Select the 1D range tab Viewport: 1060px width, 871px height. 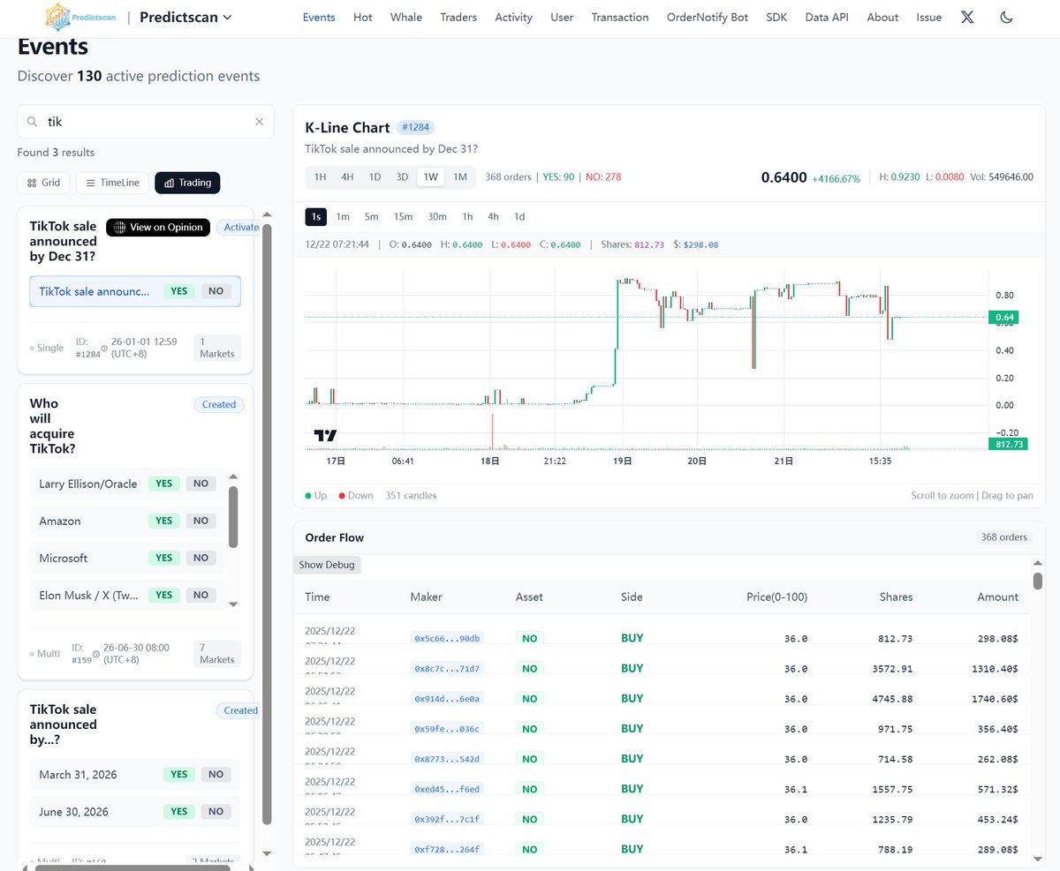coord(375,176)
